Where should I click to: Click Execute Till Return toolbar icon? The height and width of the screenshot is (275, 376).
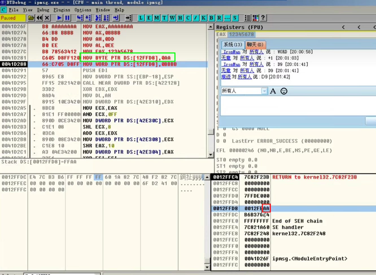(116, 18)
